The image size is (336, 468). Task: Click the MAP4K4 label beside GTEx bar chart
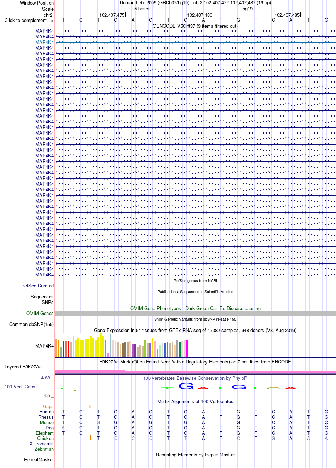click(45, 346)
